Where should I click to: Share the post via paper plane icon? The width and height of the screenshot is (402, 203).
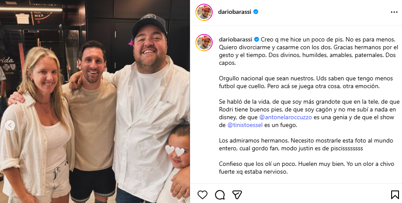237,195
